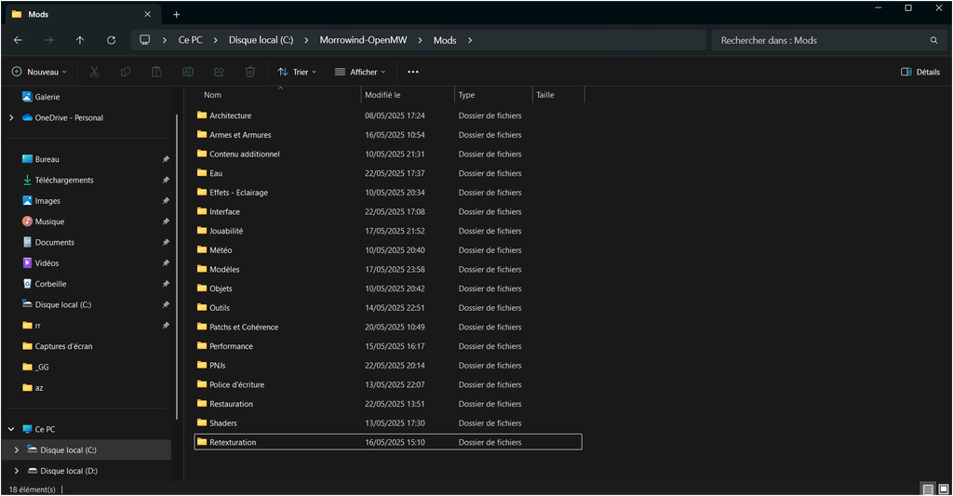
Task: Open a new tab with plus button
Action: (176, 14)
